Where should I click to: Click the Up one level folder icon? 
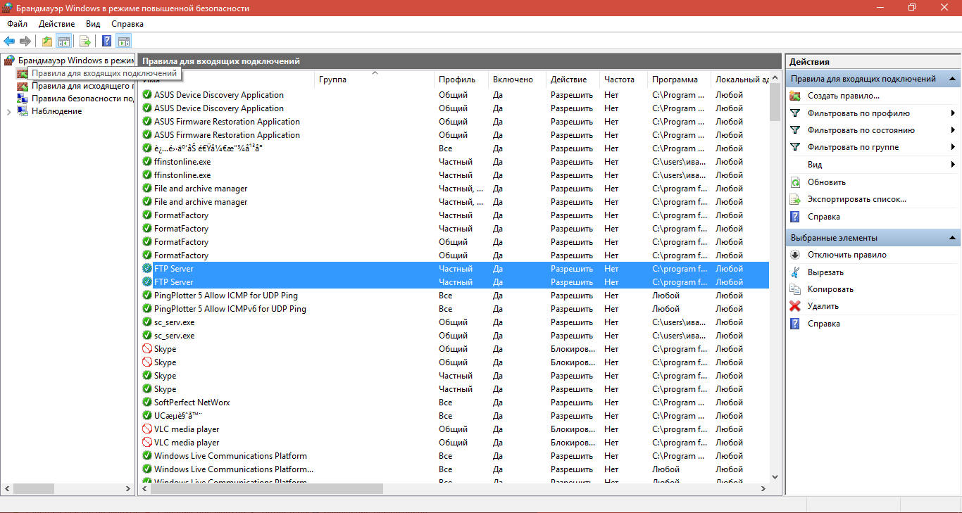click(46, 41)
